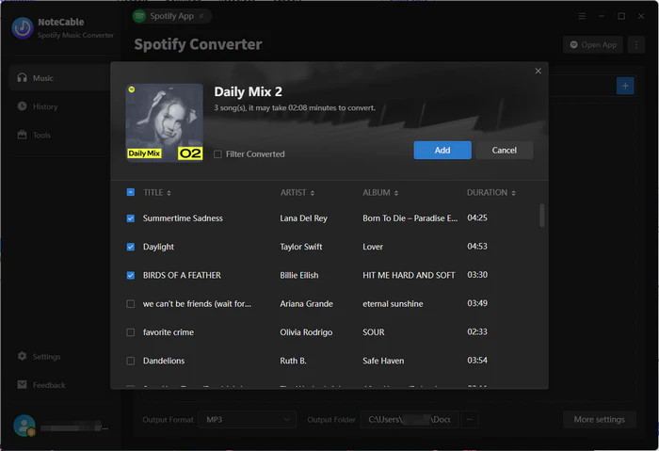
Task: Click the song list scrollbar
Action: click(x=541, y=216)
